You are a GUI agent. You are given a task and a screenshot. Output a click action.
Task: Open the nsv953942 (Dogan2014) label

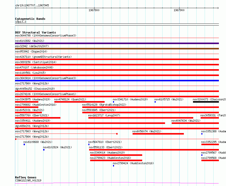(x=31, y=51)
